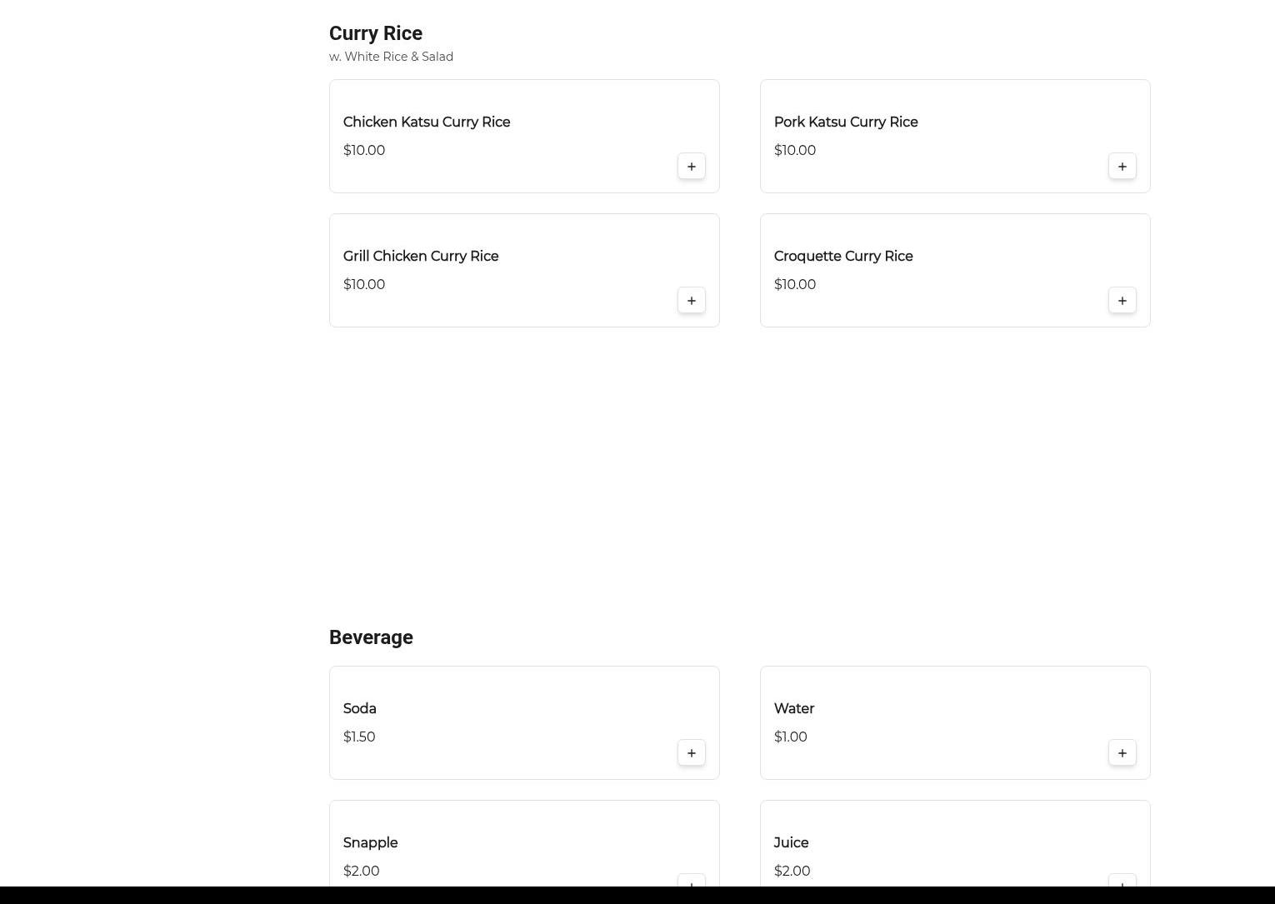The height and width of the screenshot is (904, 1275).
Task: Click the Water item name
Action: pos(794,709)
